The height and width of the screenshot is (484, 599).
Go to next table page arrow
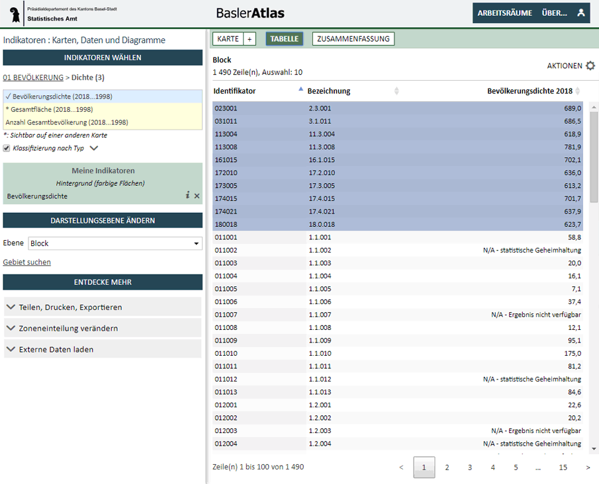tap(588, 467)
